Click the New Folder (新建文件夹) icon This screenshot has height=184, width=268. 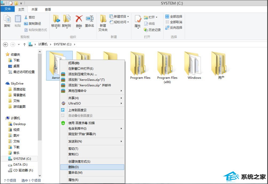(x=103, y=19)
